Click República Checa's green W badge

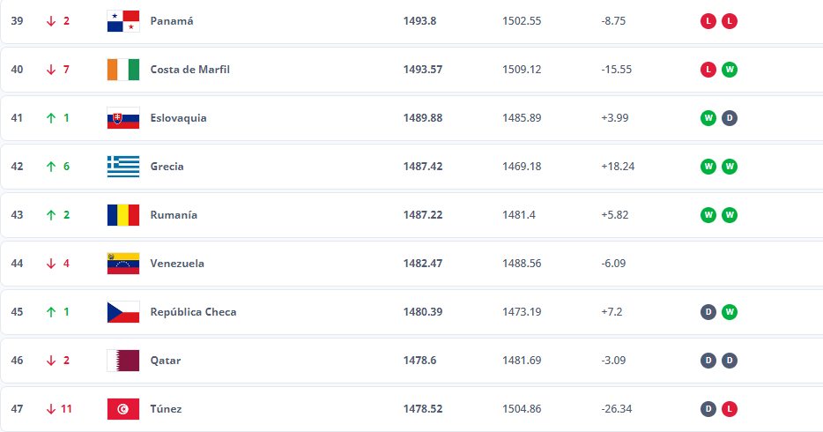tap(729, 312)
